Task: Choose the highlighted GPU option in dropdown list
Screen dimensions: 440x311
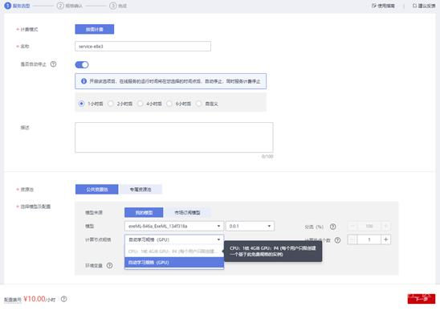Action: pos(174,263)
